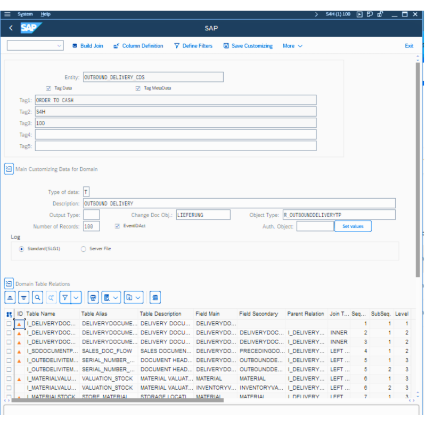Open the Help menu

point(45,14)
